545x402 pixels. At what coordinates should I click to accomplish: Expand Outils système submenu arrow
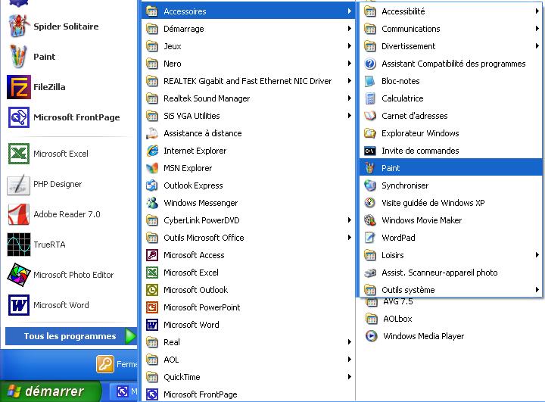tap(537, 289)
